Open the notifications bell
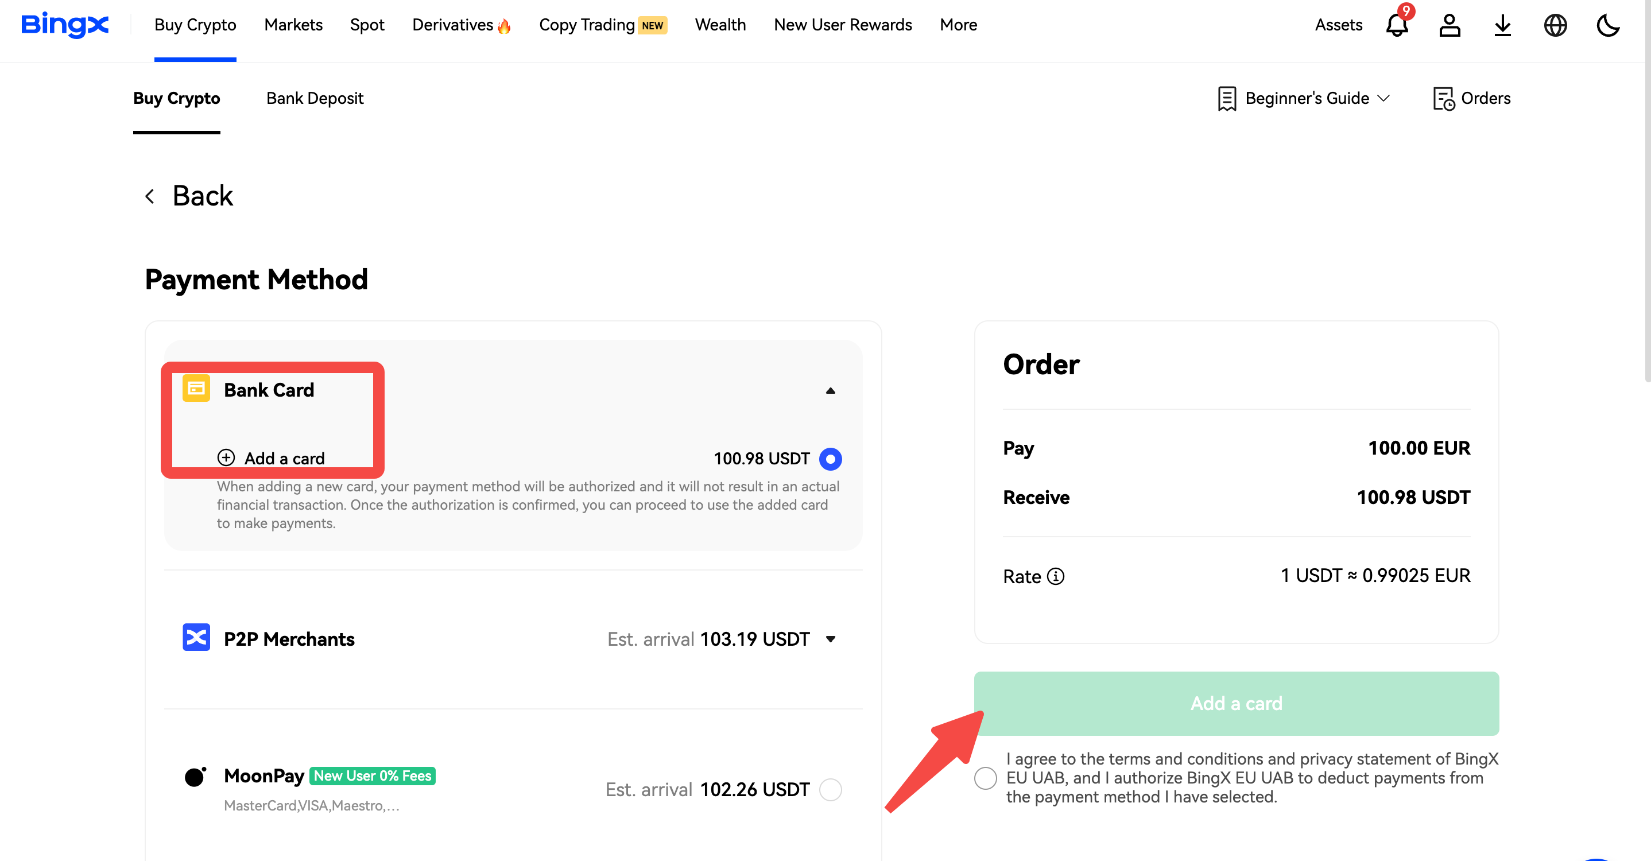 tap(1397, 26)
